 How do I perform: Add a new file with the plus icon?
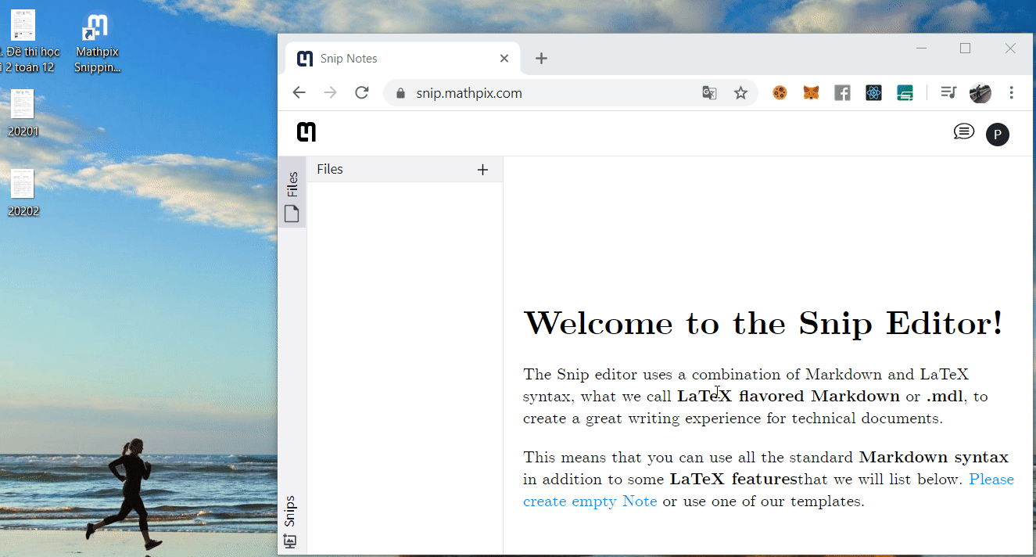[482, 170]
